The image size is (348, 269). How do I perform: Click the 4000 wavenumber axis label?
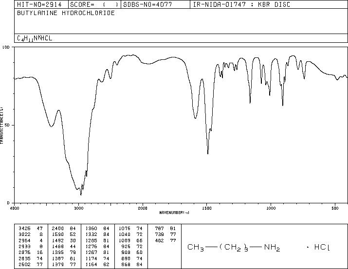tap(15, 208)
